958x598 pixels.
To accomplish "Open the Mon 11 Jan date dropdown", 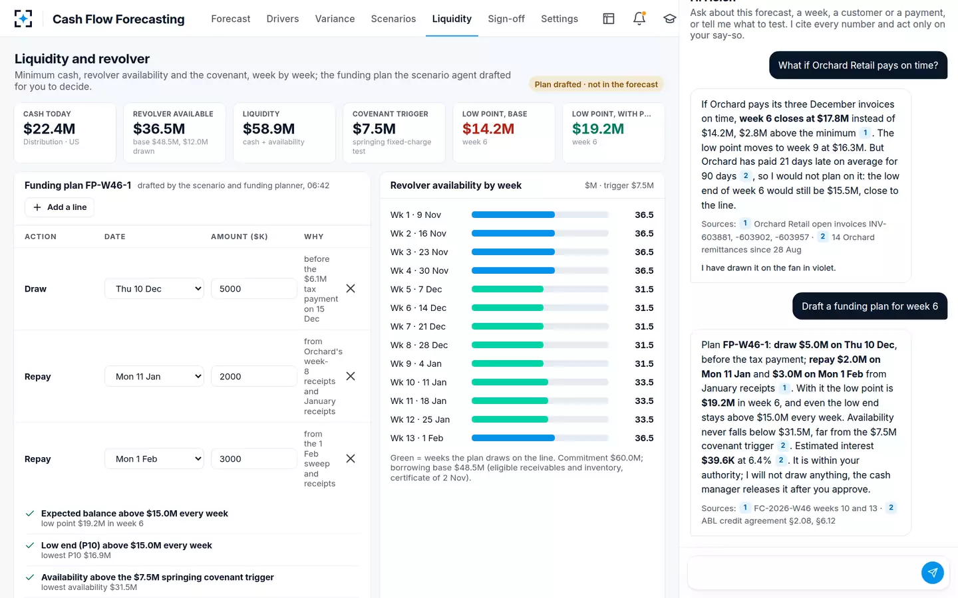I will tap(154, 376).
